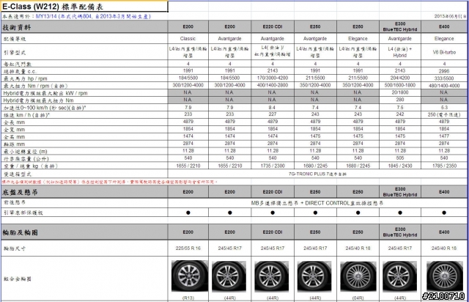Select the 280 Hybrid torque cell
This screenshot has width=469, height=302.
pos(400,100)
